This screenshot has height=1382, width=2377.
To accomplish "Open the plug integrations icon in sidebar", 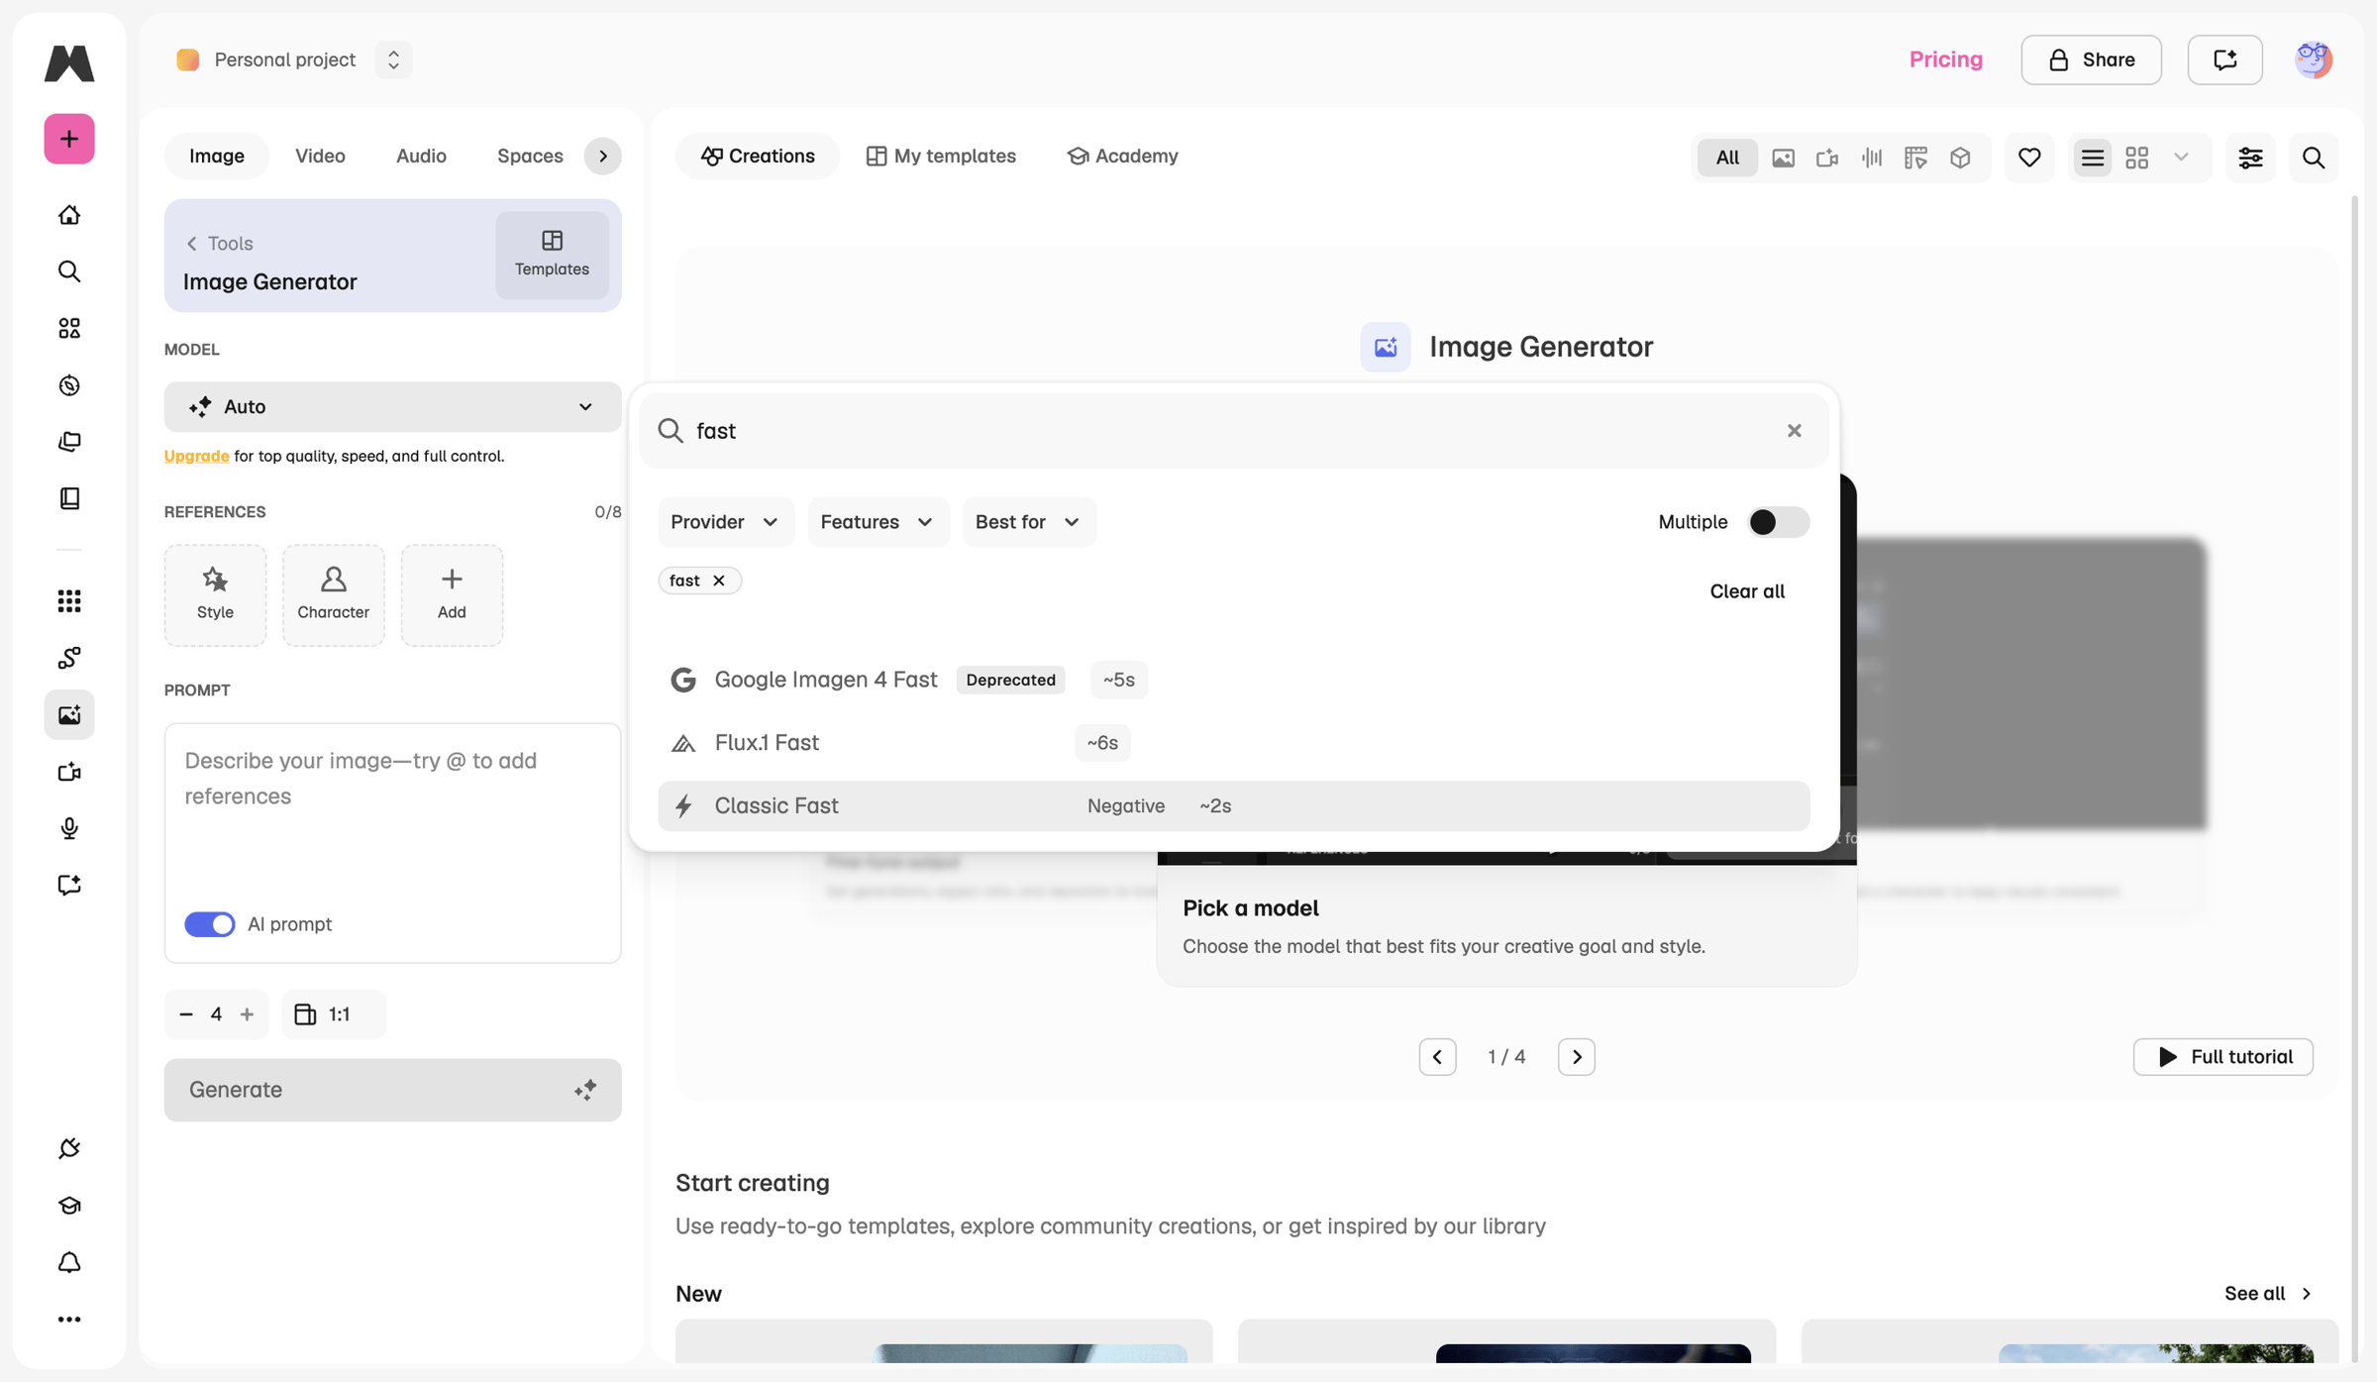I will [69, 1148].
